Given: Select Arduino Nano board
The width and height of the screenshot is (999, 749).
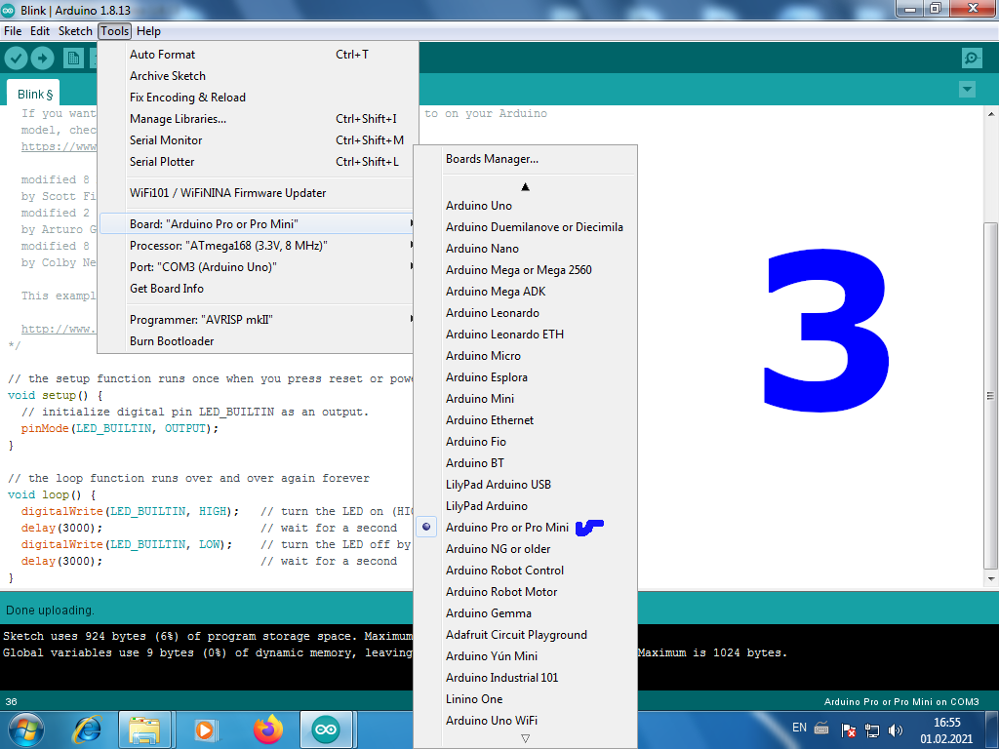Looking at the screenshot, I should click(x=525, y=249).
